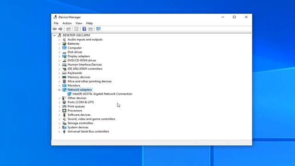Select the Human Interface Devices label

(x=85, y=65)
